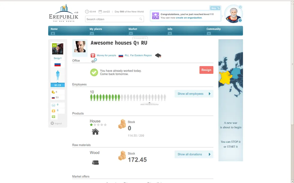
Task: Click the black House product icon
Action: [96, 132]
